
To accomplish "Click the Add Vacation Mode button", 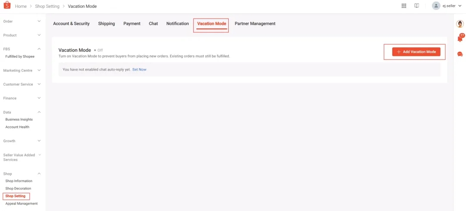I will [x=416, y=52].
